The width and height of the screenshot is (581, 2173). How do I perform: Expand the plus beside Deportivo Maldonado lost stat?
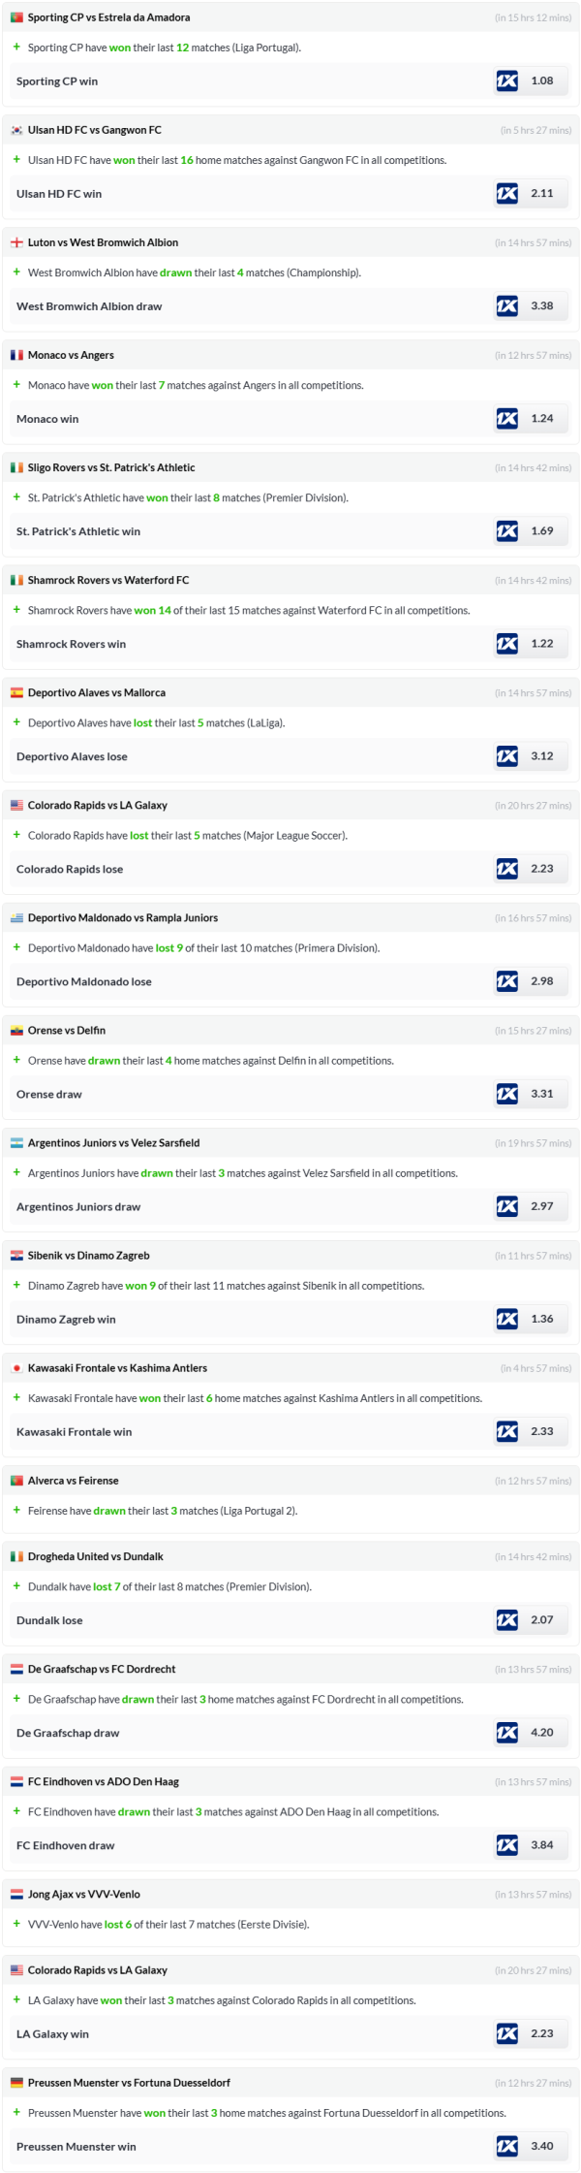[x=16, y=947]
